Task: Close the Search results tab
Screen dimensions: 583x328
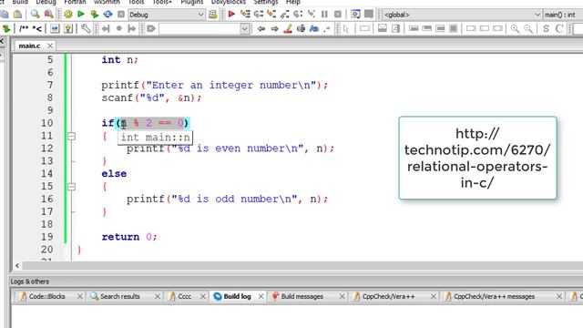Action: [x=158, y=296]
